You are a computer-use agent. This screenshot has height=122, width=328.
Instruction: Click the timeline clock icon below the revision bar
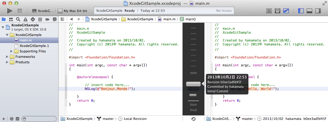193,119
